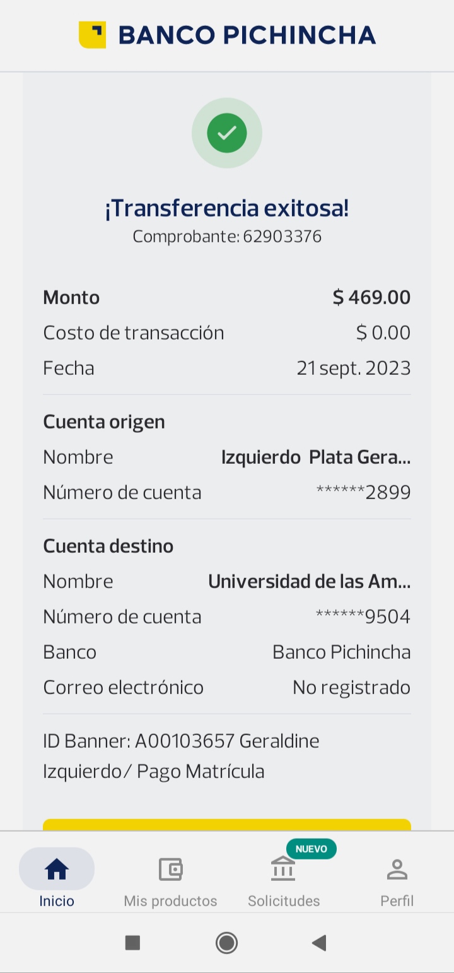Image resolution: width=454 pixels, height=973 pixels.
Task: Tap the yellow button below the receipt
Action: click(x=227, y=824)
